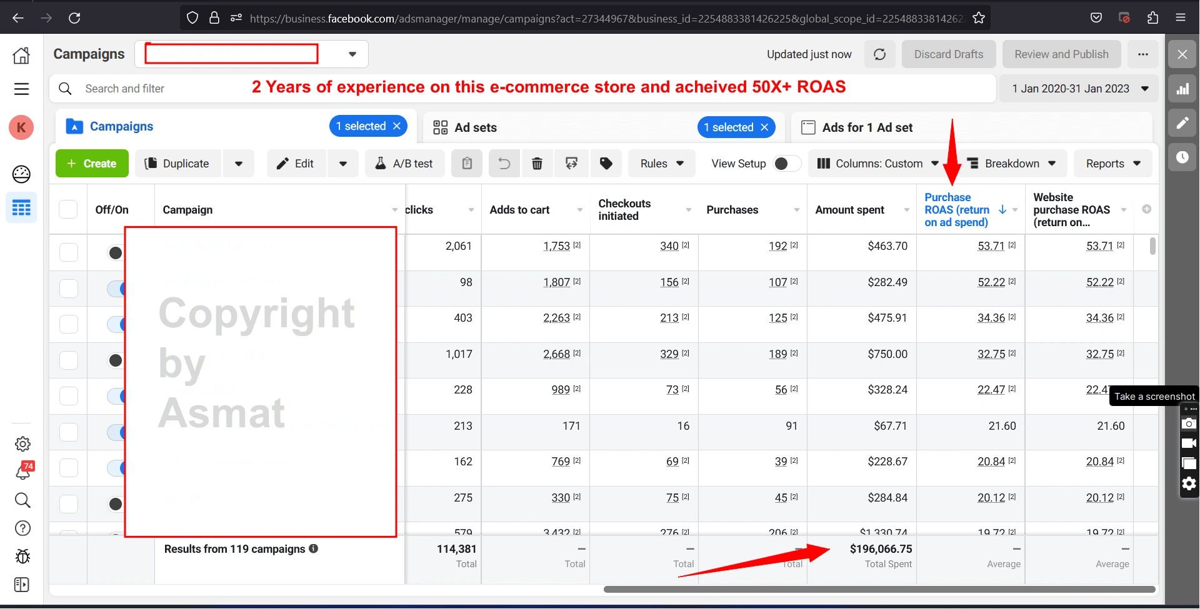Sort by Adds to cart column header

tap(519, 210)
